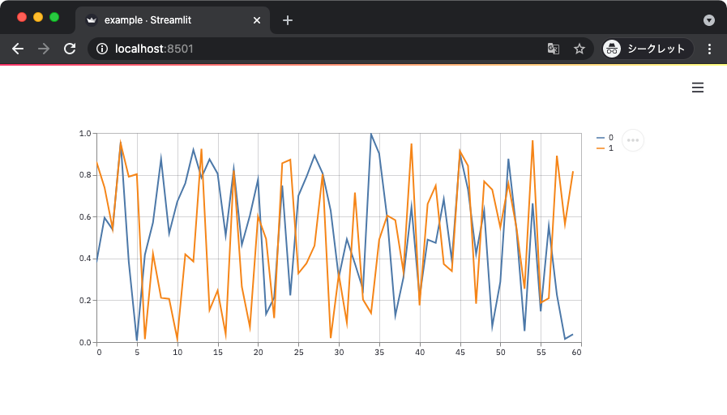Close the example · Streamlit tab

tap(257, 20)
